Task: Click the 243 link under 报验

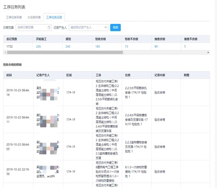Action: [68, 46]
